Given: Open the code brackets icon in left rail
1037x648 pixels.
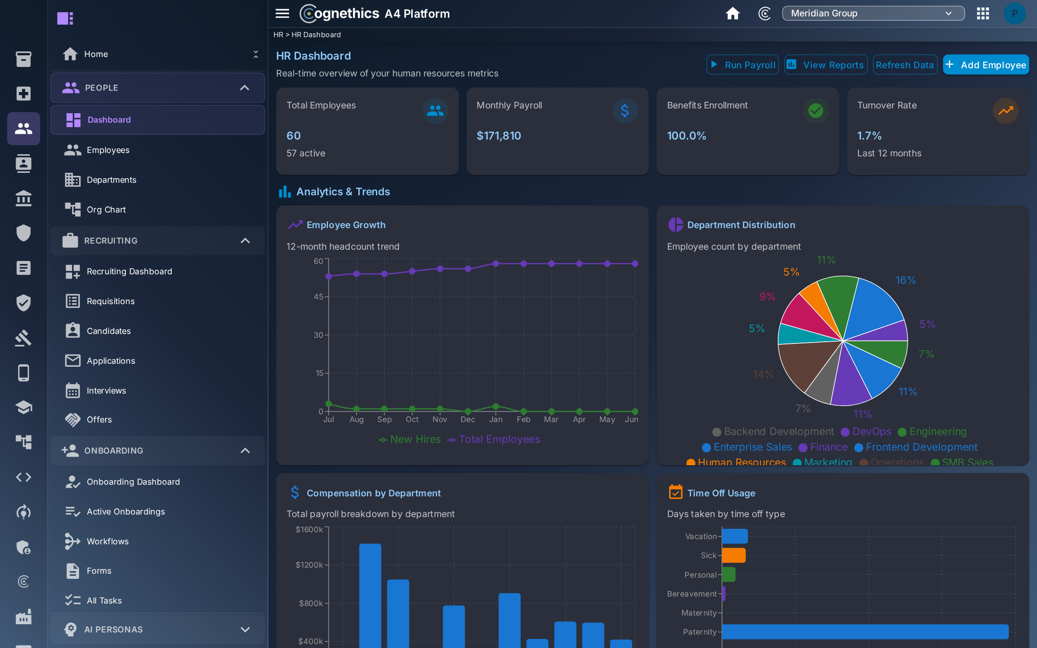Looking at the screenshot, I should click(23, 477).
